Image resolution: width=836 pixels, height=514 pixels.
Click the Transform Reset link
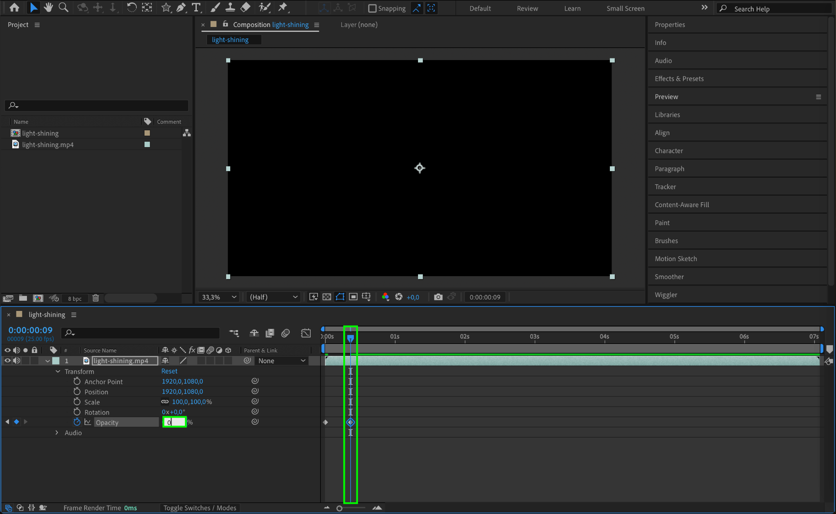(169, 371)
